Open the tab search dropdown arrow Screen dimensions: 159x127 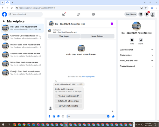coord(3,3)
